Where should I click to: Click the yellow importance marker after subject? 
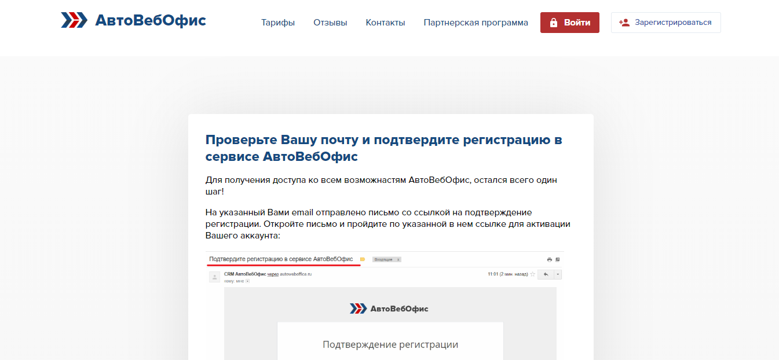[363, 259]
